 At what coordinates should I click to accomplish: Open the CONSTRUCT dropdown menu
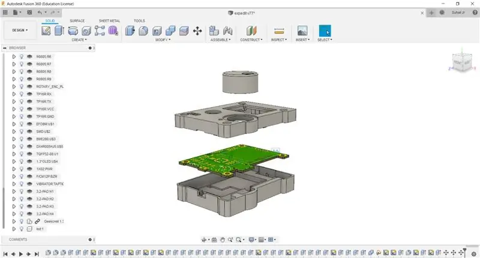coord(251,40)
